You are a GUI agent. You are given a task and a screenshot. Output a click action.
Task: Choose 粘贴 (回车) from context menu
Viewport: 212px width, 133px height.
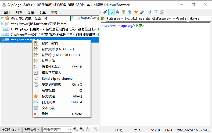tap(62, 43)
